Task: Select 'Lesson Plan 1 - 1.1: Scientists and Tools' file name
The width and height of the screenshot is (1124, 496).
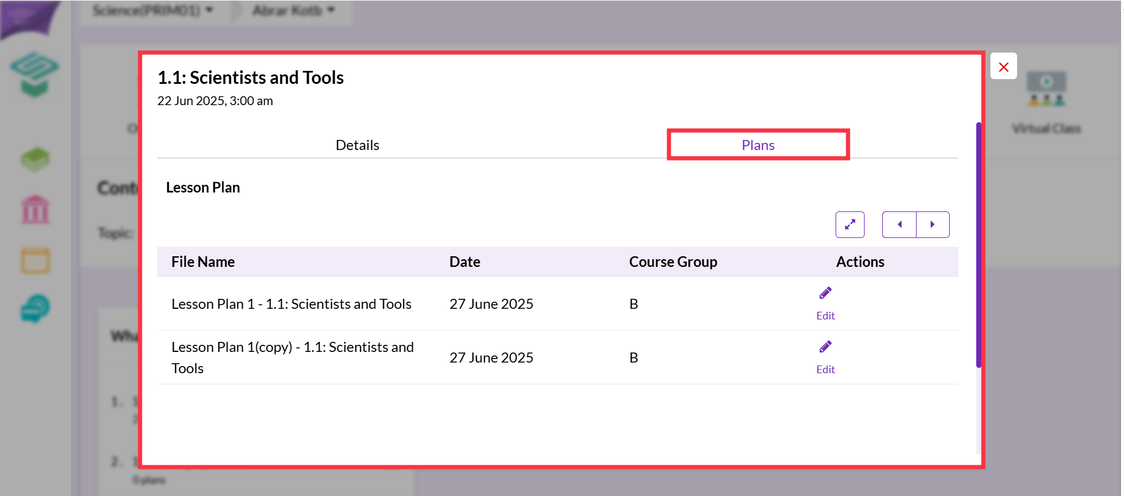Action: 291,304
